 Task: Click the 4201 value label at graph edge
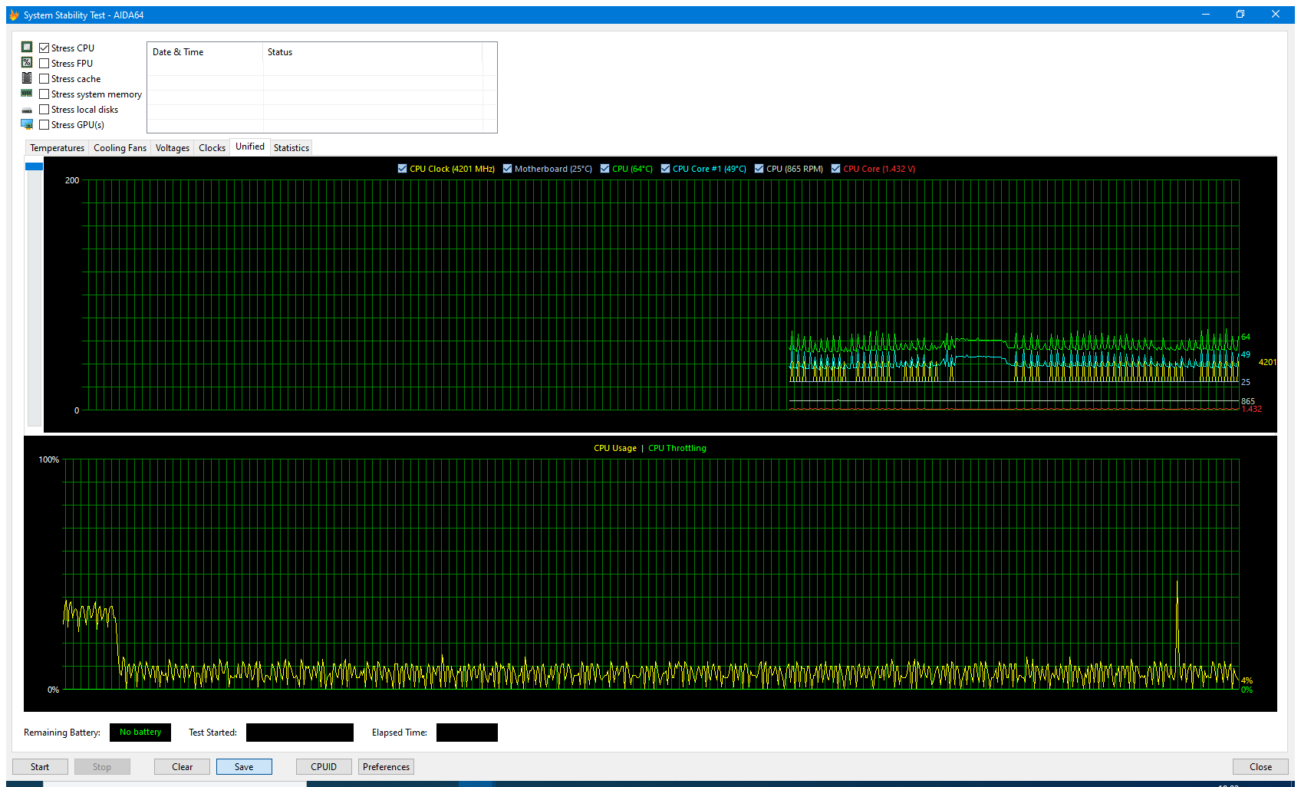pyautogui.click(x=1267, y=362)
